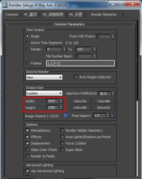Select the Single time output radio button

(27, 36)
